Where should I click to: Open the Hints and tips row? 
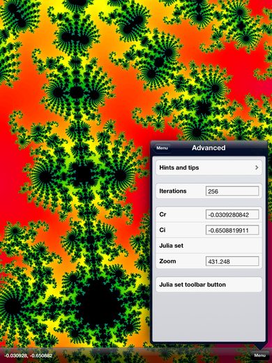click(x=209, y=168)
